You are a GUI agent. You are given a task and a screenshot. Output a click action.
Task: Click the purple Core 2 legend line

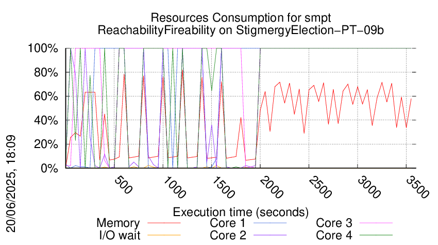click(270, 235)
